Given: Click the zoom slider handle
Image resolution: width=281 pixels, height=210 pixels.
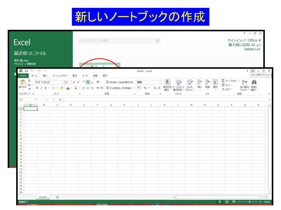Looking at the screenshot, I should tap(249, 202).
